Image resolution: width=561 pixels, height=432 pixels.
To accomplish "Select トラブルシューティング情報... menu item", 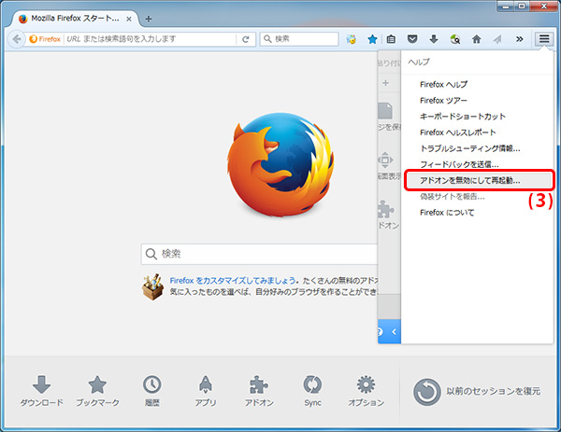I will click(x=469, y=148).
